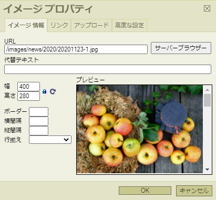Click the URL label
The width and height of the screenshot is (216, 200).
point(10,41)
